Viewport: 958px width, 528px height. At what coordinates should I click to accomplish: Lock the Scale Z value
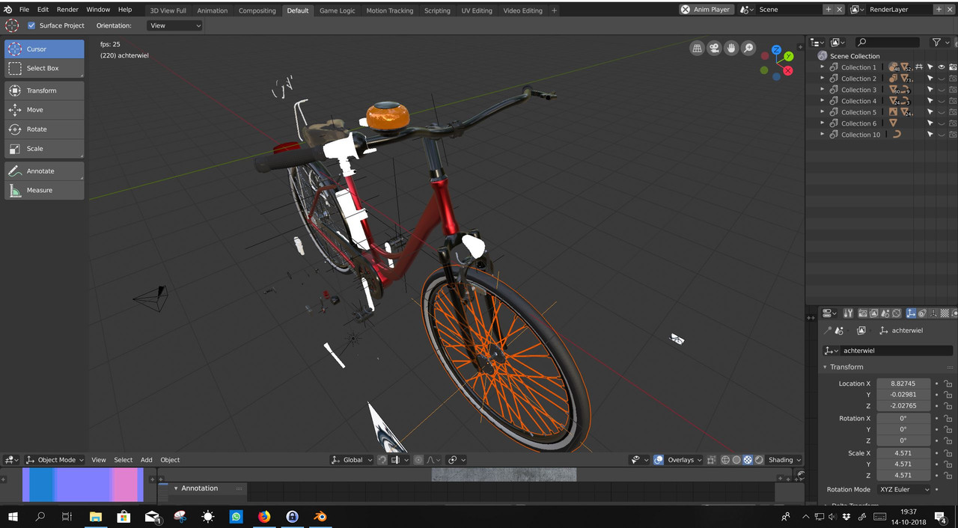click(948, 476)
